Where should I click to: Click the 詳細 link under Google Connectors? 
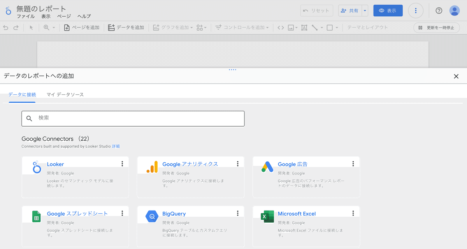click(116, 146)
